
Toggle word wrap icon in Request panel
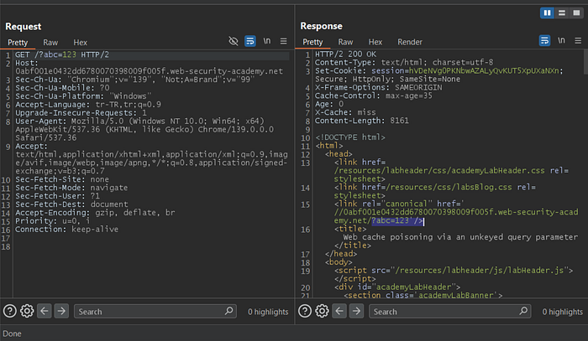click(x=250, y=41)
